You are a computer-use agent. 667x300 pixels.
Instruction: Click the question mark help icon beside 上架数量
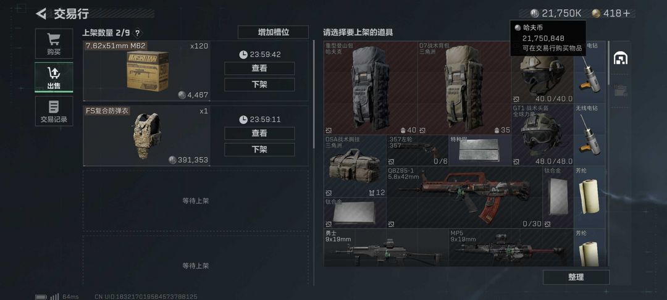coord(137,33)
